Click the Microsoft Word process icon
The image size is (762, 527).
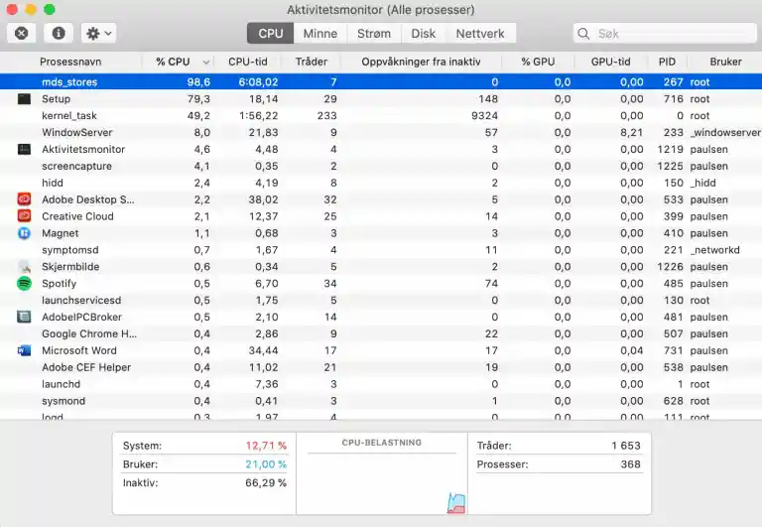(24, 350)
